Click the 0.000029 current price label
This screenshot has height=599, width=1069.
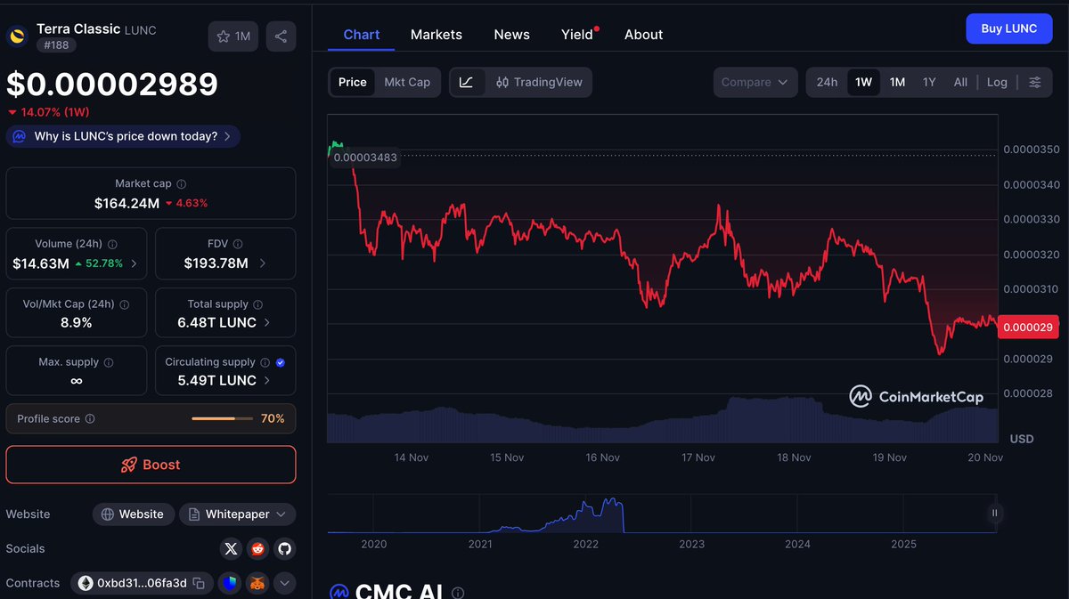click(x=1028, y=327)
